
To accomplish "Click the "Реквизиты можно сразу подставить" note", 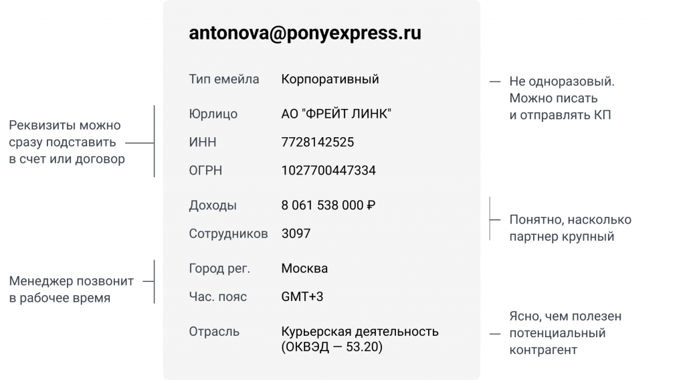I will [x=65, y=134].
